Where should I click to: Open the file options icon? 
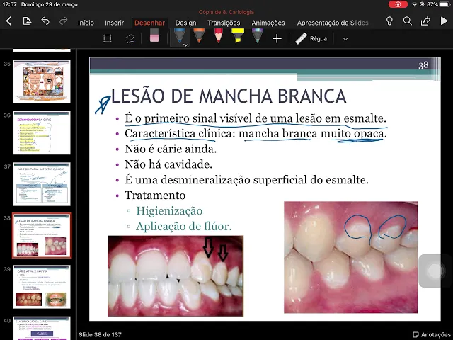tap(27, 21)
